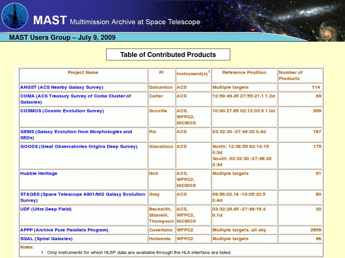
Task: Select GEMS reference position 03:32:30 -27:48:20 0.4d
Action: [239, 132]
